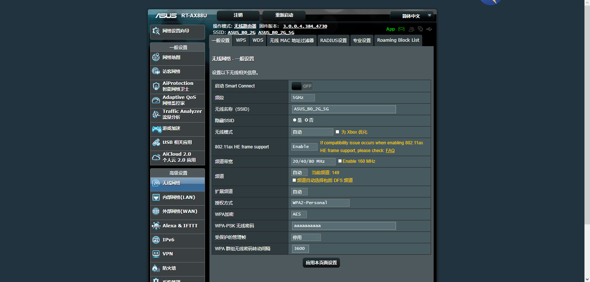Click the USB status icon at top right

pos(429,29)
